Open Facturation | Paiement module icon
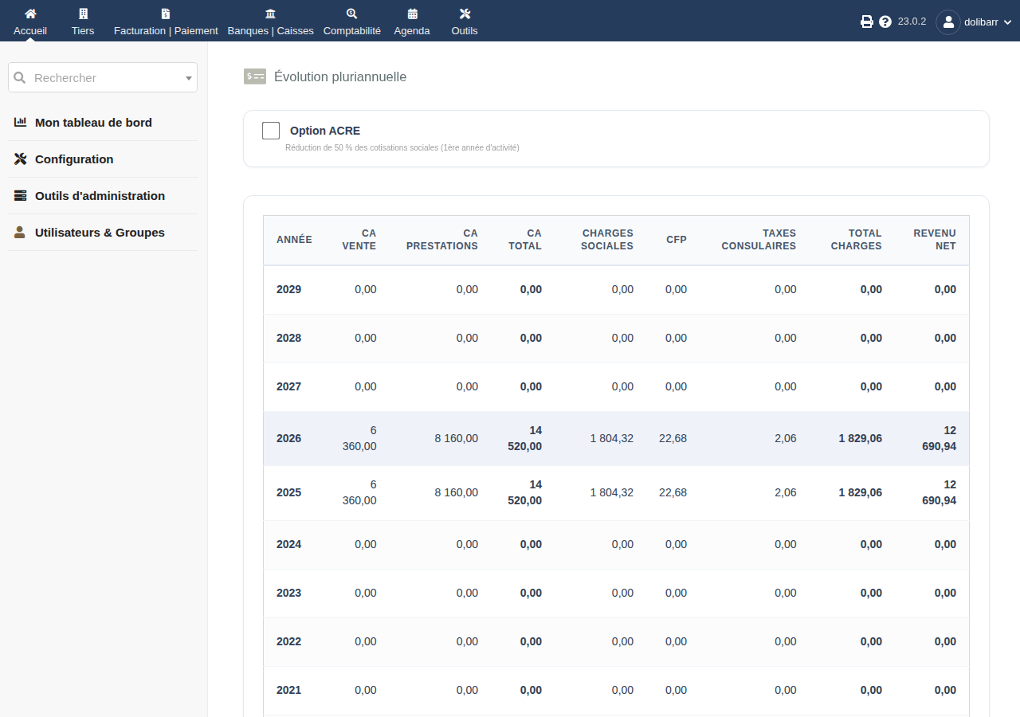Screen dimensions: 1020x717 click(x=166, y=14)
